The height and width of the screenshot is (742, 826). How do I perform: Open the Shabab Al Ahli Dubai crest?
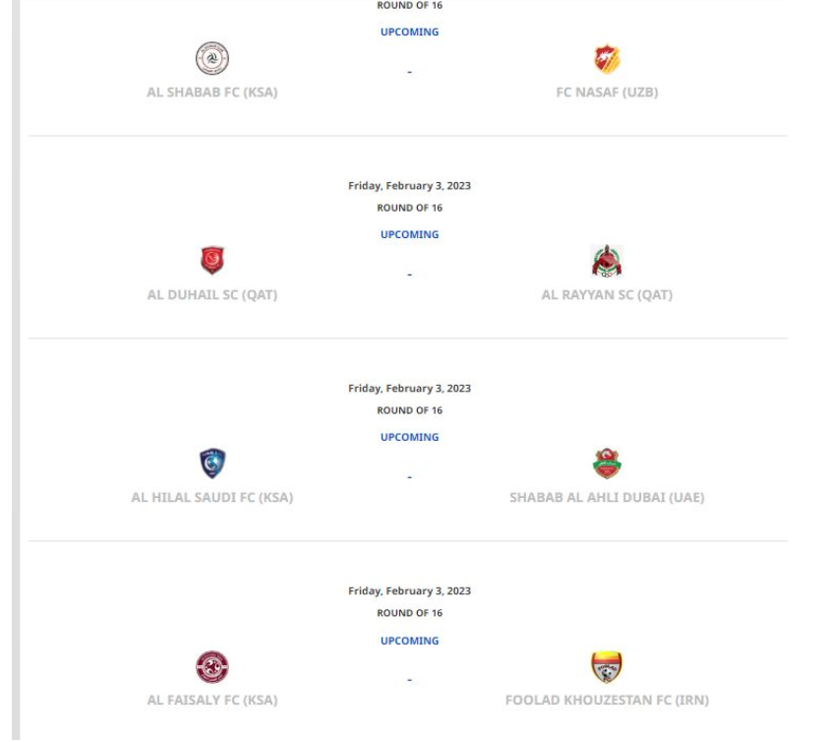(x=607, y=464)
